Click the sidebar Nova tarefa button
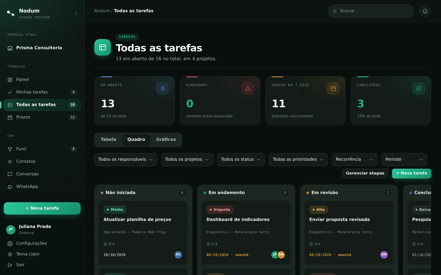This screenshot has width=441, height=275. pos(42,208)
